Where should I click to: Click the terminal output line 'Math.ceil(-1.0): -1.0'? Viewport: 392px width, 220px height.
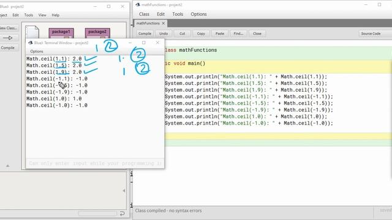pyautogui.click(x=57, y=106)
